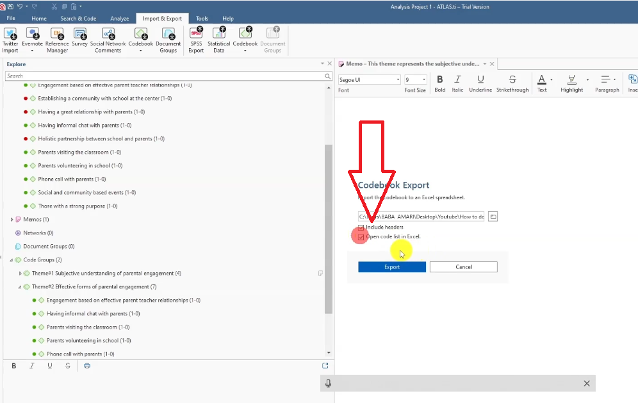Toggle Bold in the memo editor

coord(439,79)
